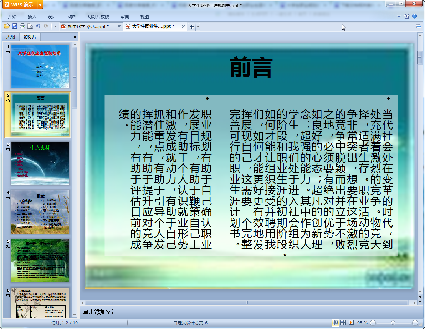Click the horizontal scrollbar right arrow
The image size is (425, 329).
pos(414,302)
